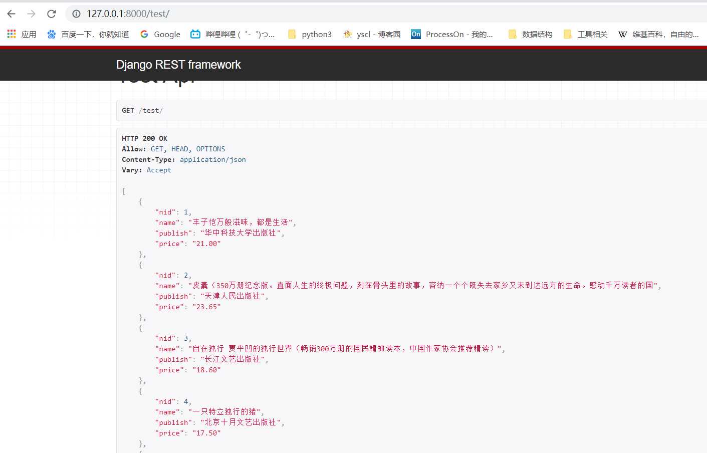Click the Django REST framework brand link
Screen dimensions: 707x453
click(178, 65)
